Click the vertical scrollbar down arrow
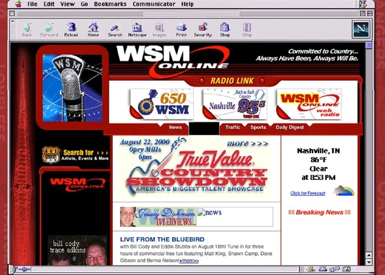Image resolution: width=385 pixels, height=275 pixels. pyautogui.click(x=369, y=262)
